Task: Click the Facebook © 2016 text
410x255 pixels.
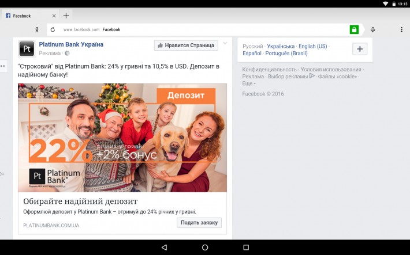Action: [x=263, y=94]
